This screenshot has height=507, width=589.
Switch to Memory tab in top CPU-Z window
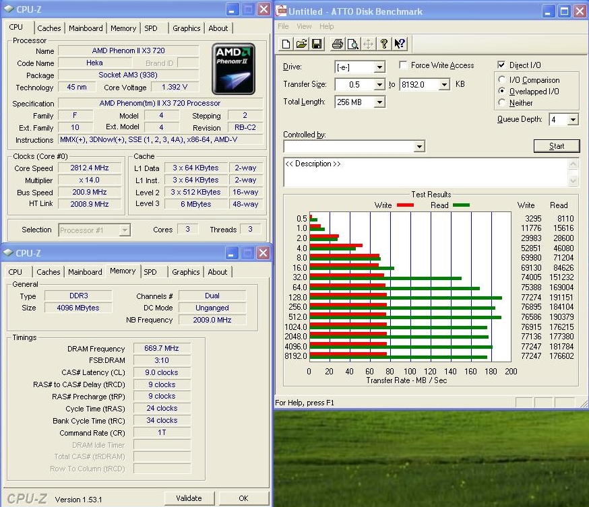(123, 28)
